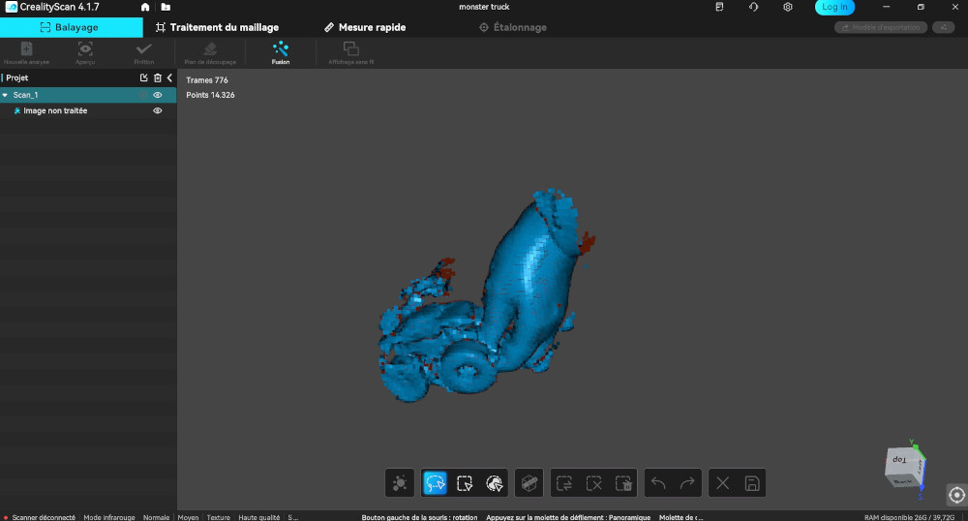
Task: Click the home icon in title bar
Action: pos(145,7)
